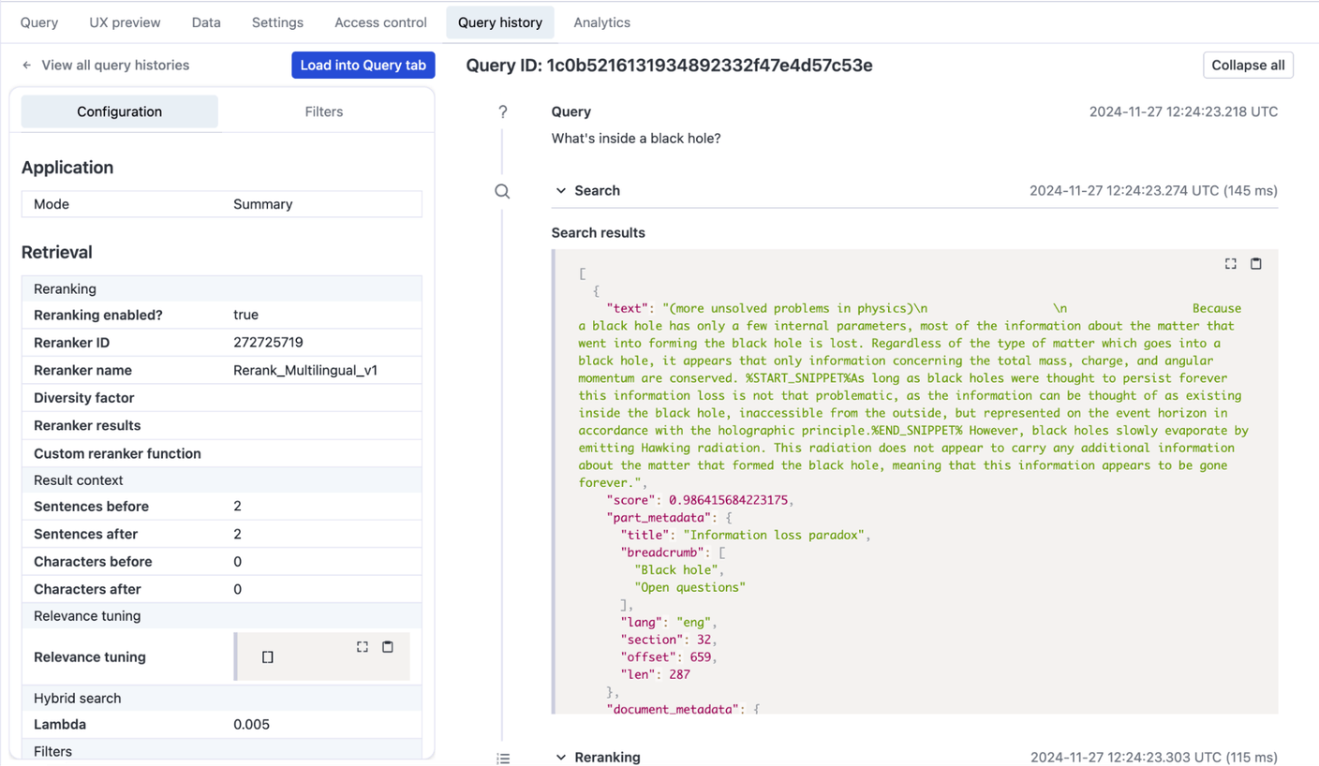Open the Analytics tab
Image resolution: width=1319 pixels, height=766 pixels.
coord(601,22)
